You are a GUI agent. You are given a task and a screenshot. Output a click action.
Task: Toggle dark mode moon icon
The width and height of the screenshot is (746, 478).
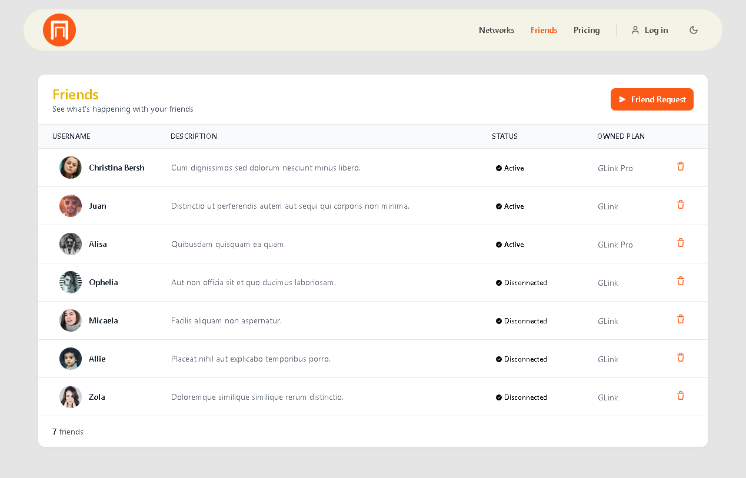pos(694,30)
